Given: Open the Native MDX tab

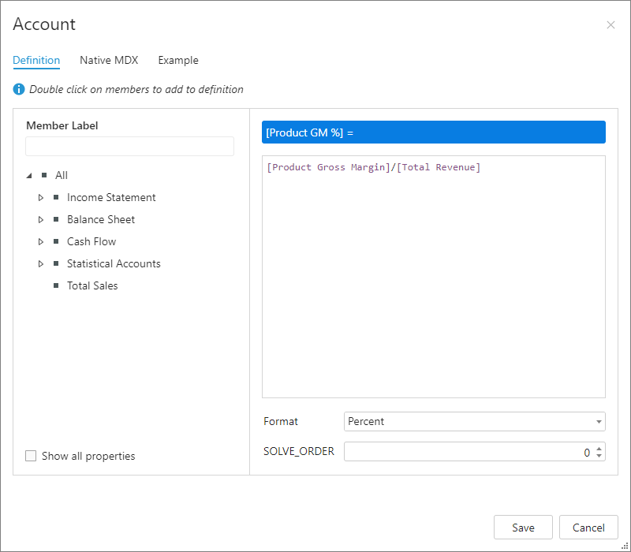Looking at the screenshot, I should pos(109,61).
